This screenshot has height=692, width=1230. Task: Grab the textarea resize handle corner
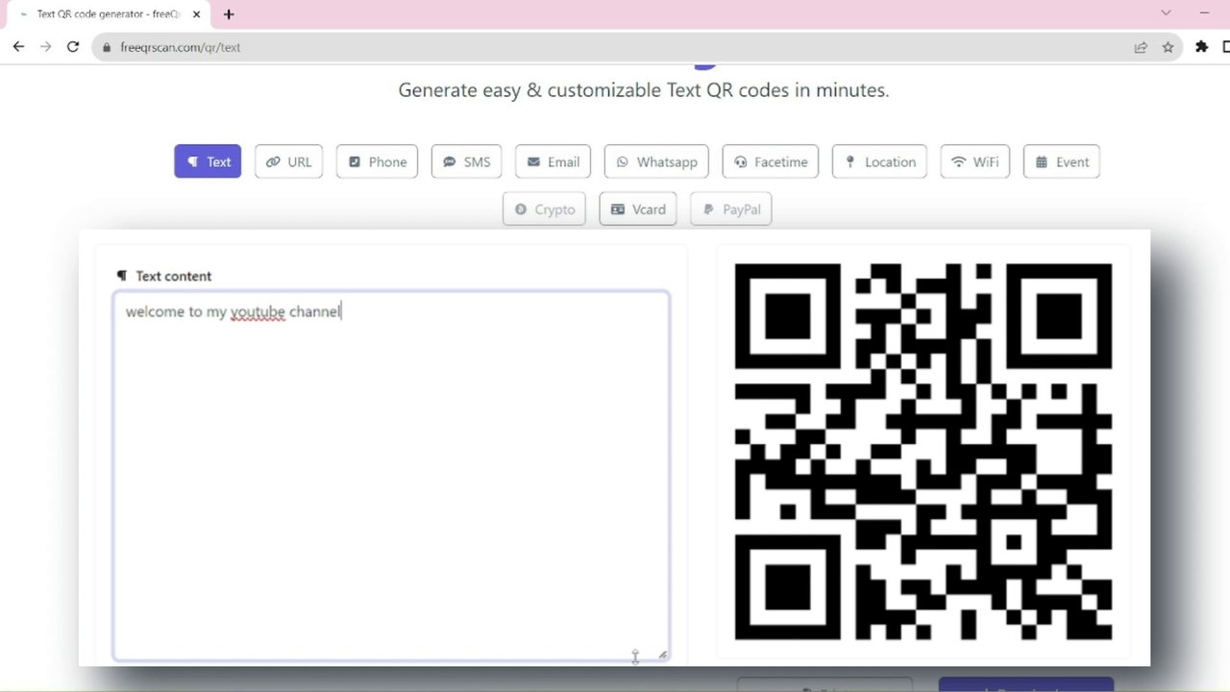[662, 655]
